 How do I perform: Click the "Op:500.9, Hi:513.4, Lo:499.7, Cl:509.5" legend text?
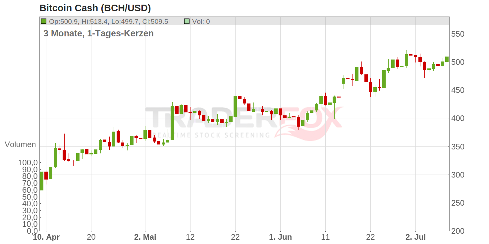[109, 22]
